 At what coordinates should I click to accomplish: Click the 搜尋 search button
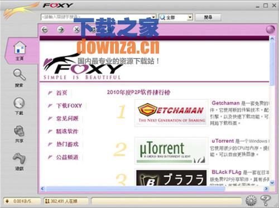(208, 17)
